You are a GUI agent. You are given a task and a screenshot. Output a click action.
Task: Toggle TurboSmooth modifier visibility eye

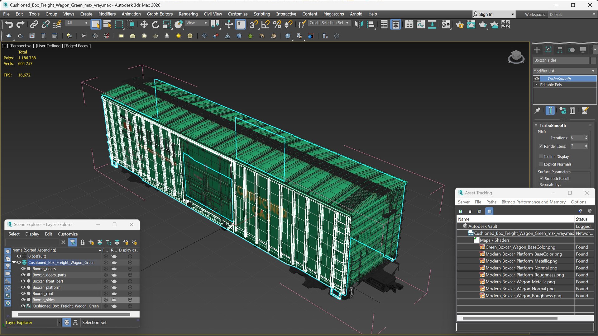coord(537,79)
